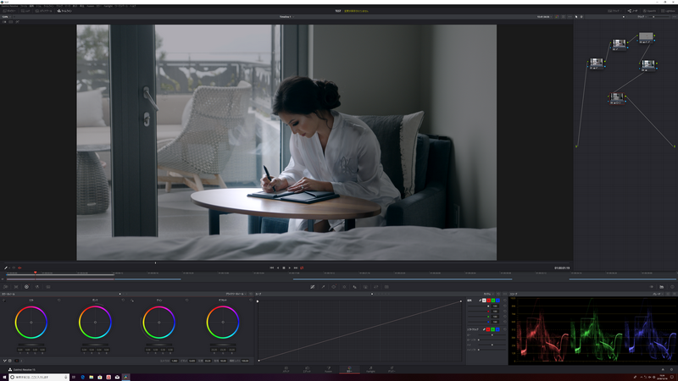Toggle the red curve channel

(489, 301)
